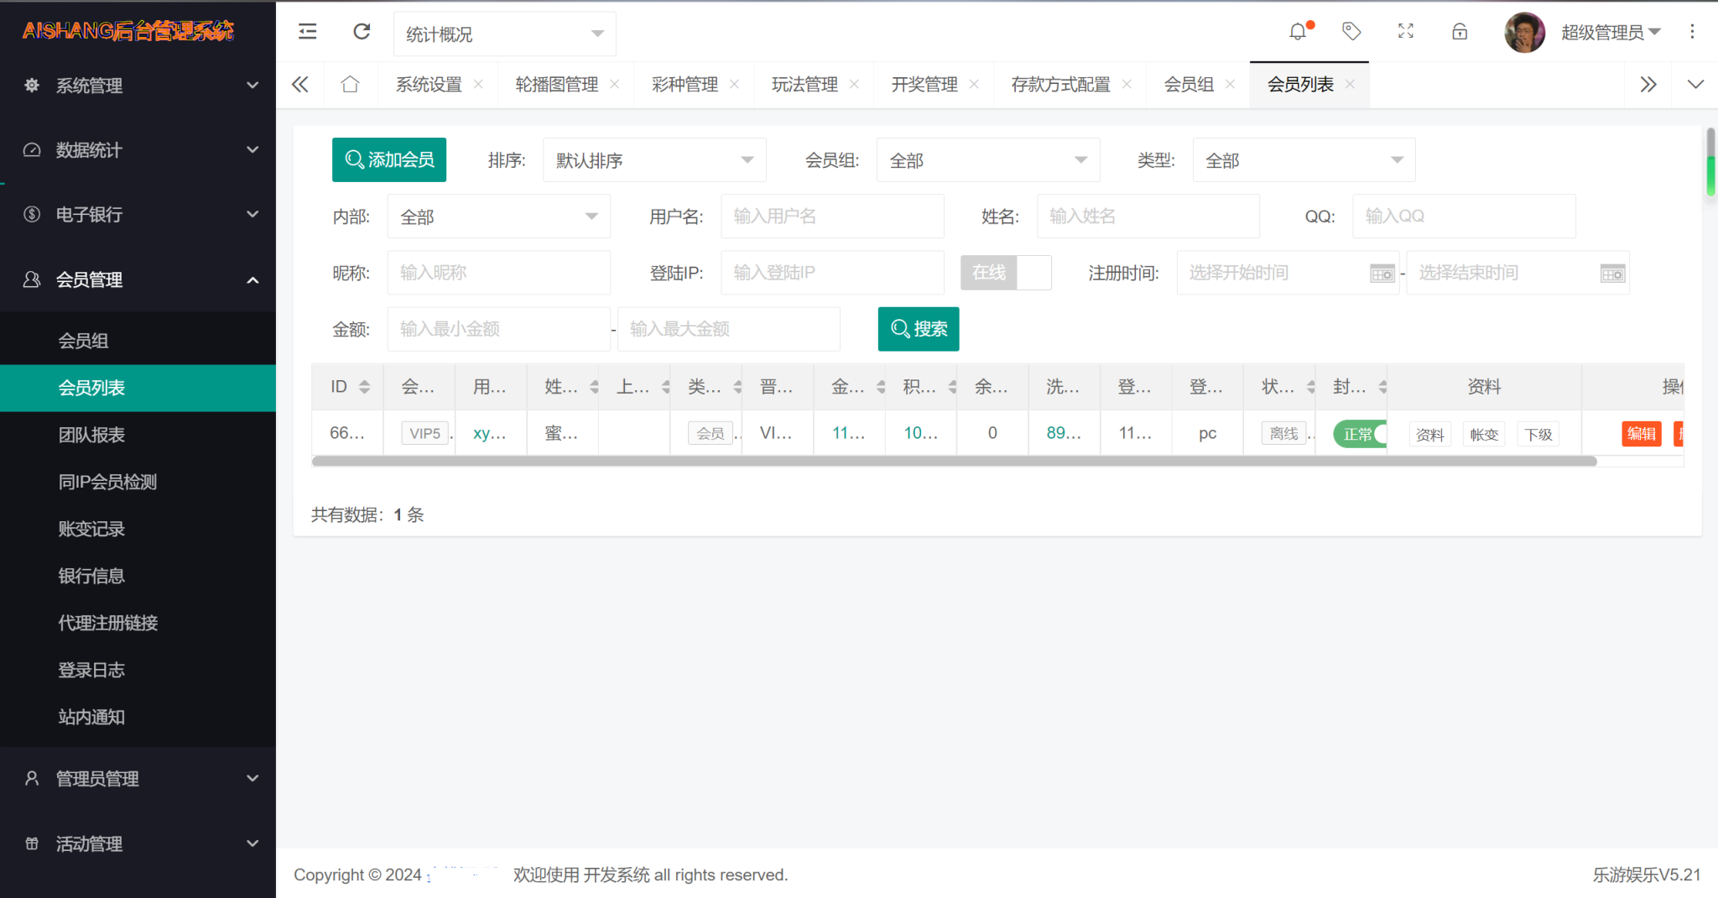Click the 添加会员 button
This screenshot has height=898, width=1718.
point(389,160)
